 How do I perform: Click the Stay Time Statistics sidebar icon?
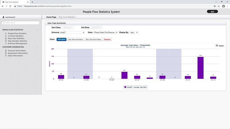pyautogui.click(x=6, y=38)
